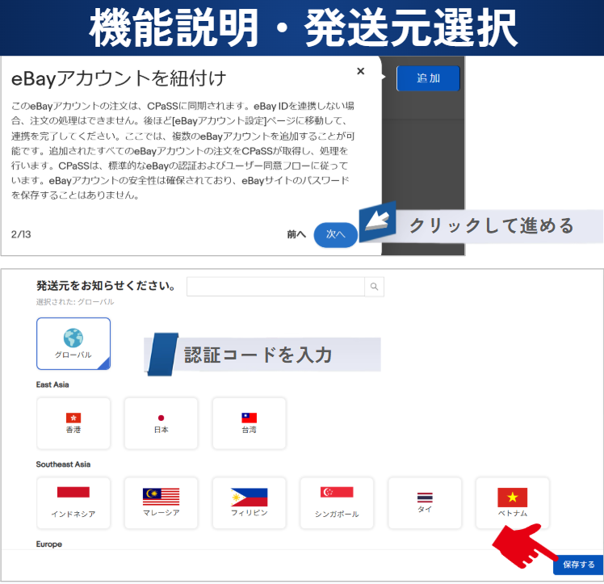Viewport: 604px width, 584px height.
Task: Click the origin search input field
Action: coord(275,286)
